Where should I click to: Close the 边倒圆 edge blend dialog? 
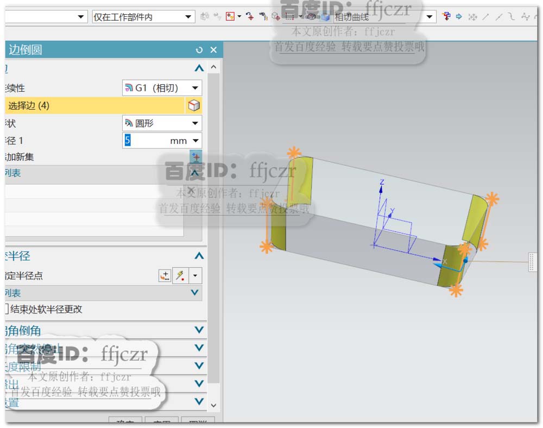213,50
